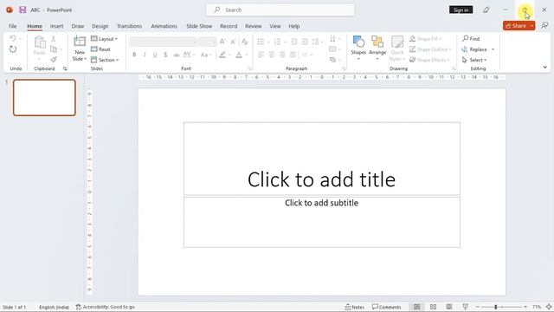Screen dimensions: 554x312
Task: Open the Change Case dropdown
Action: pos(206,55)
